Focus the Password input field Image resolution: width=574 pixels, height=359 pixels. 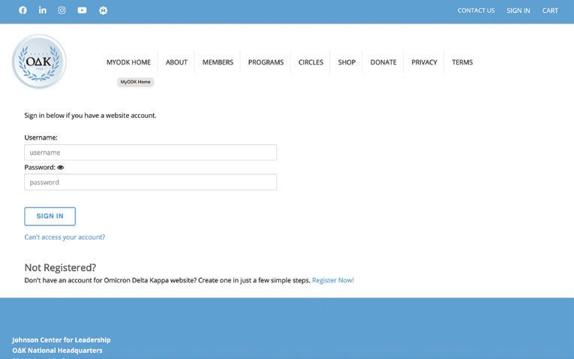pyautogui.click(x=151, y=182)
